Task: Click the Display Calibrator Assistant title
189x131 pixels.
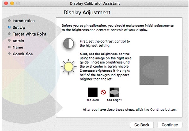Action: tap(95, 3)
